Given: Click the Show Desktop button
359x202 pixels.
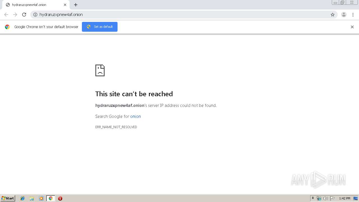Looking at the screenshot, I should pyautogui.click(x=356, y=198).
